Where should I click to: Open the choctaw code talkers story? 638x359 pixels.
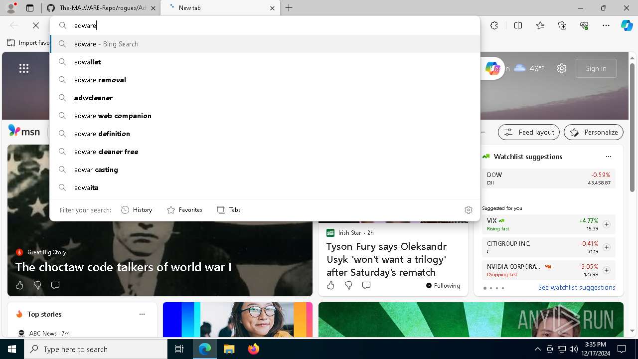click(123, 267)
